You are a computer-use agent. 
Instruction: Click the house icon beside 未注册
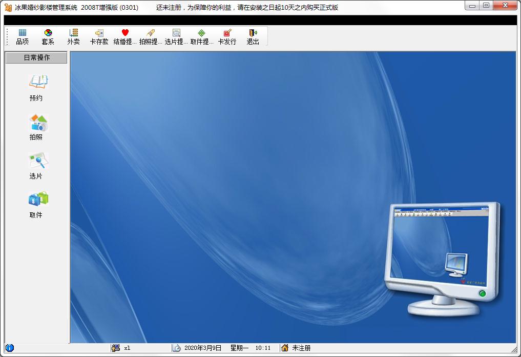(x=285, y=348)
